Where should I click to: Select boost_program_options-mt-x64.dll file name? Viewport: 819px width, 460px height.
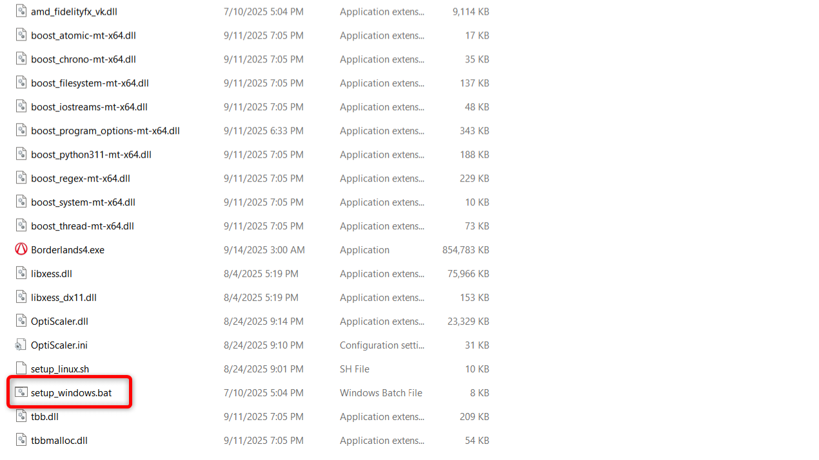pos(105,131)
